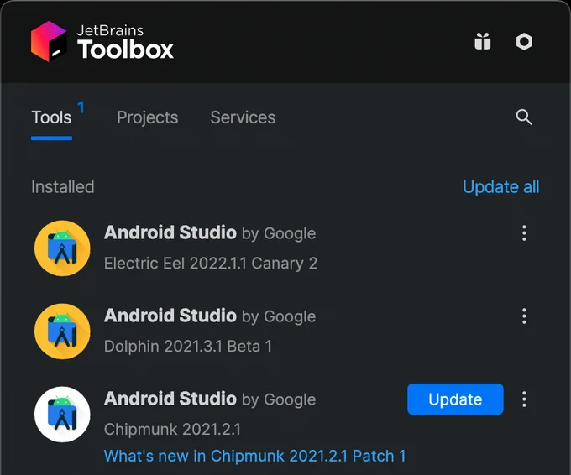Click the search magnifier icon
Viewport: 571px width, 475px height.
524,117
